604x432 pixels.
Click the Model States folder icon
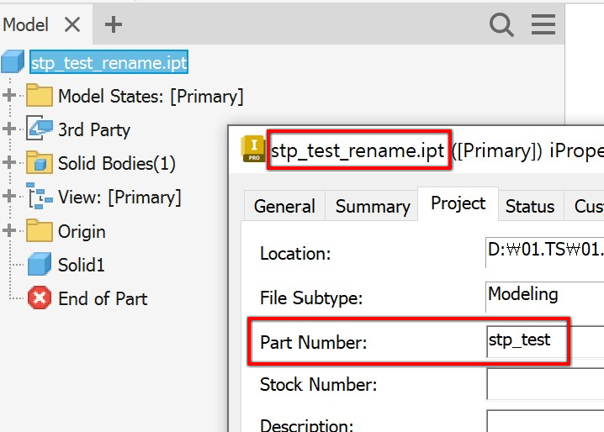39,96
